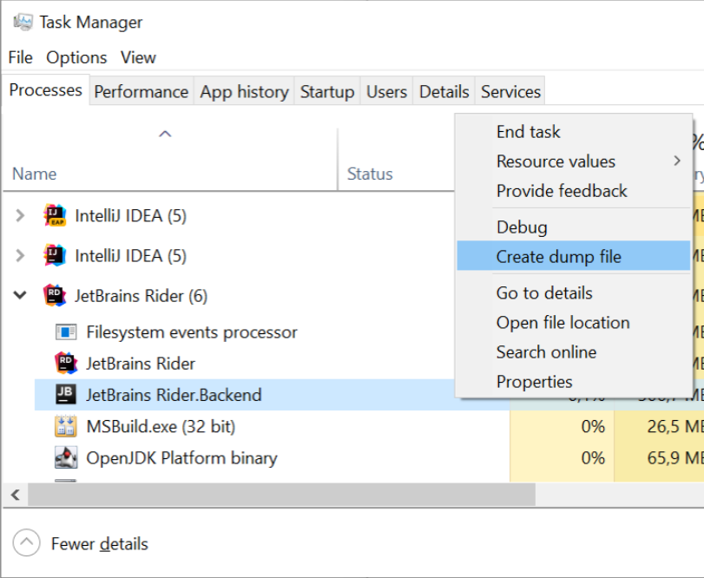Open the Options menu
This screenshot has width=704, height=578.
[76, 57]
